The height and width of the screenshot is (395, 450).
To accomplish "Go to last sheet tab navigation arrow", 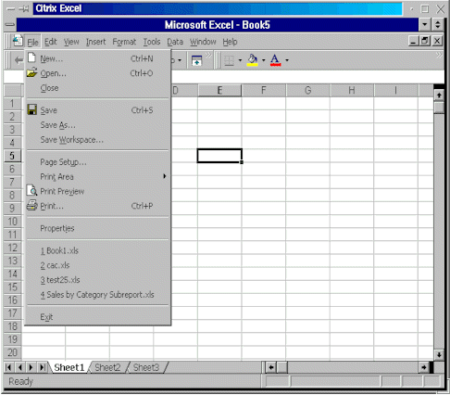I will click(42, 367).
